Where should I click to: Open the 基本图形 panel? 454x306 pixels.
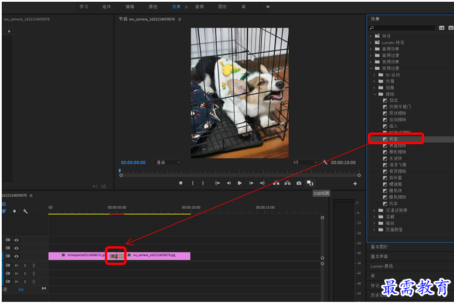click(379, 247)
